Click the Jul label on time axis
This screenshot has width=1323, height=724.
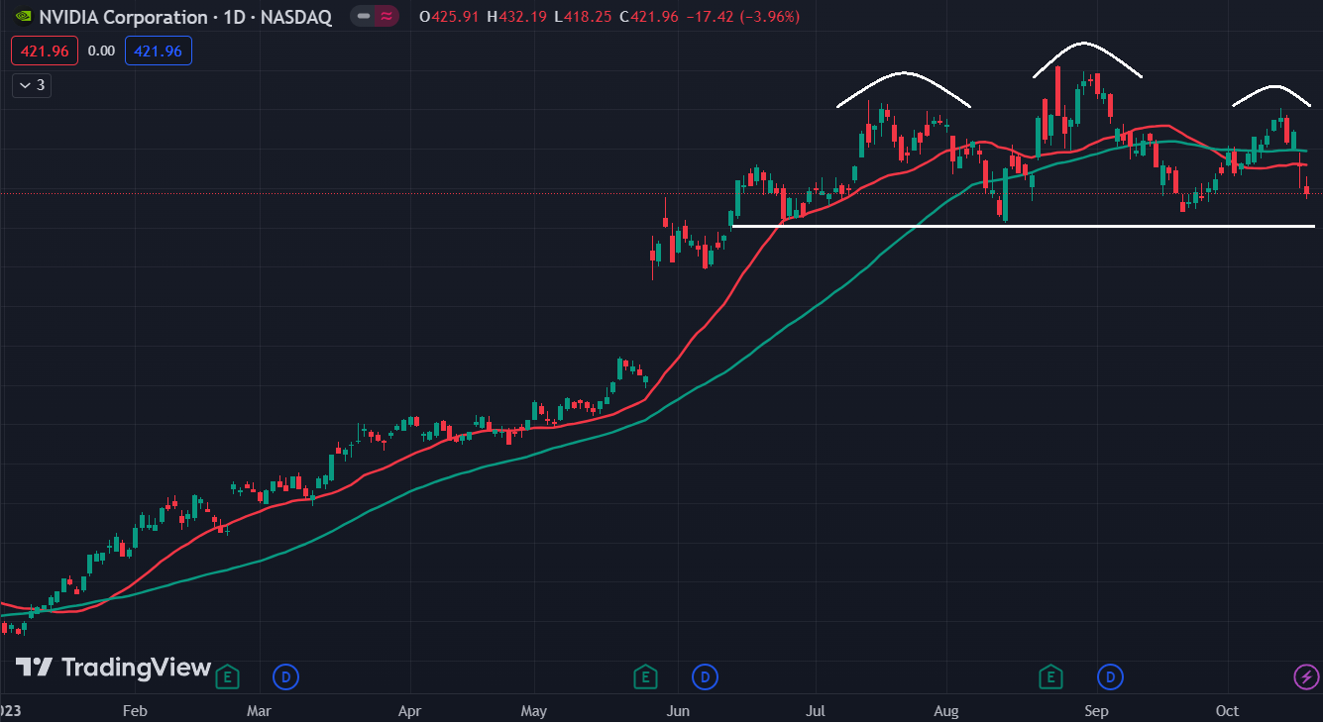(x=815, y=711)
